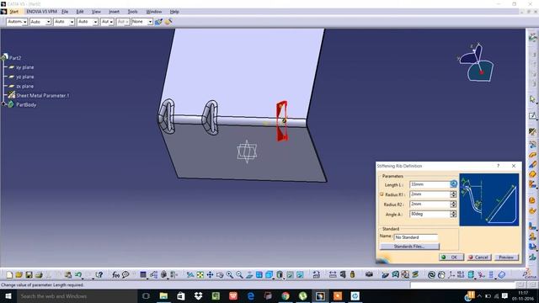Click the Select arrow in right toolbar

click(532, 99)
